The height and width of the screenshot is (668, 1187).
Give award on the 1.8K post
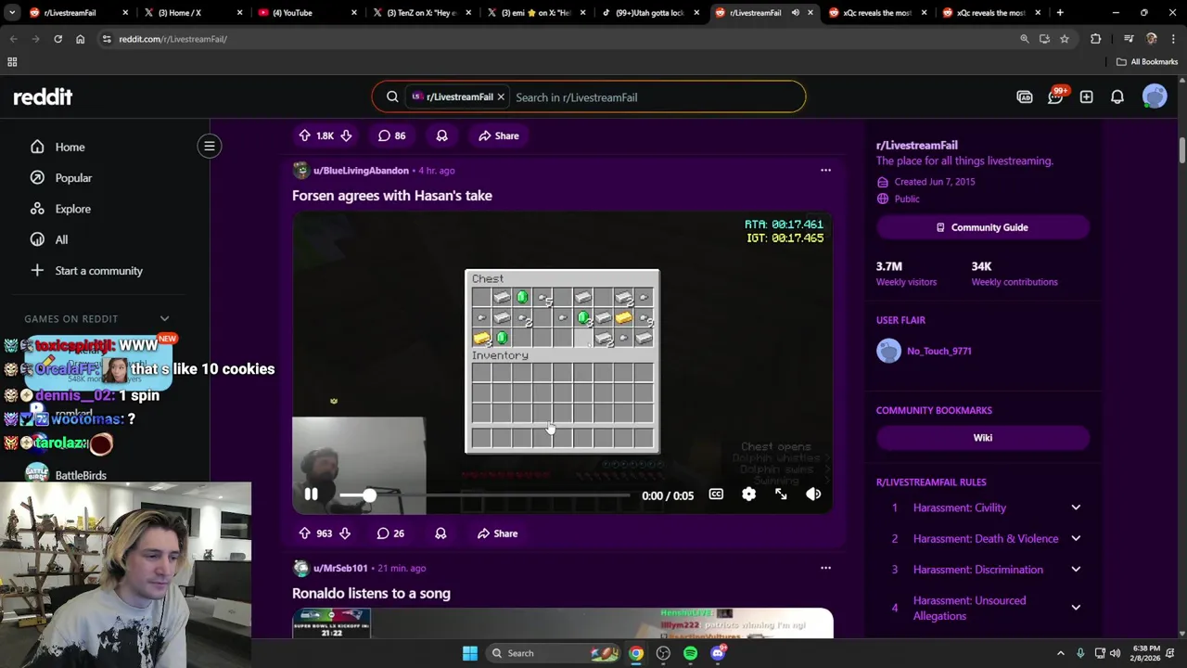pyautogui.click(x=441, y=135)
